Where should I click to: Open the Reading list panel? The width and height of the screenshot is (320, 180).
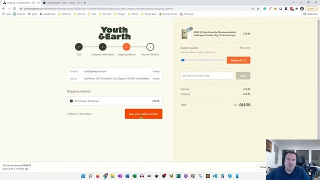click(310, 14)
